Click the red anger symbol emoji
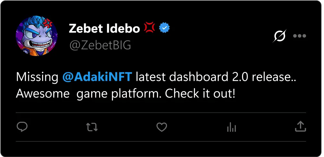 (150, 28)
